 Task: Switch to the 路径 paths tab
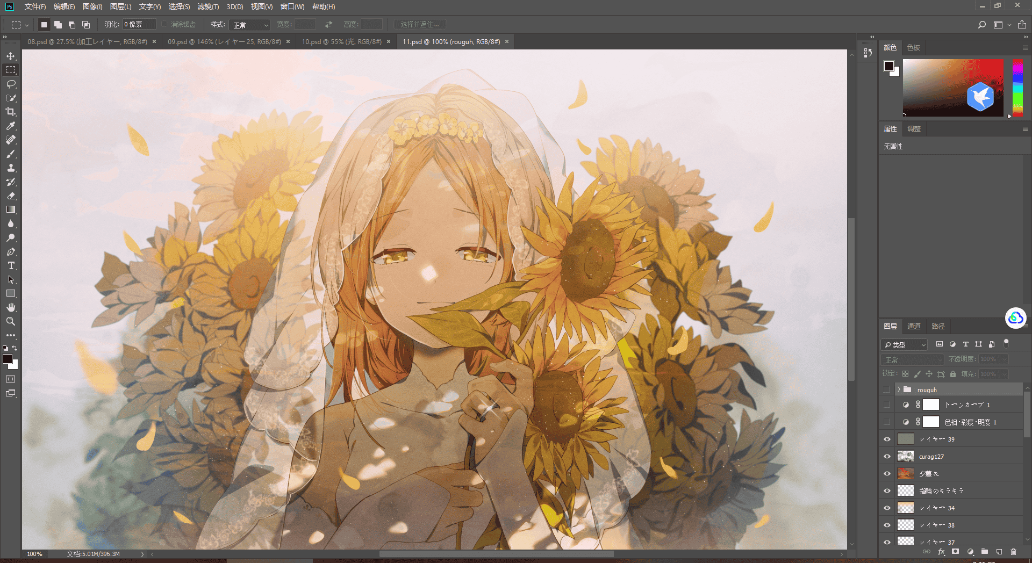click(938, 326)
